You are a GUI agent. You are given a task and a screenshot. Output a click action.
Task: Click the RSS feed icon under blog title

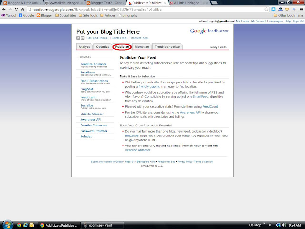pos(78,38)
